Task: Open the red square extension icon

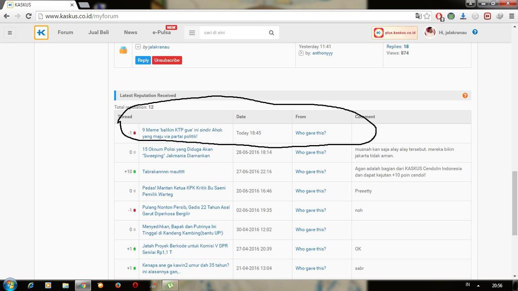Action: pos(488,16)
